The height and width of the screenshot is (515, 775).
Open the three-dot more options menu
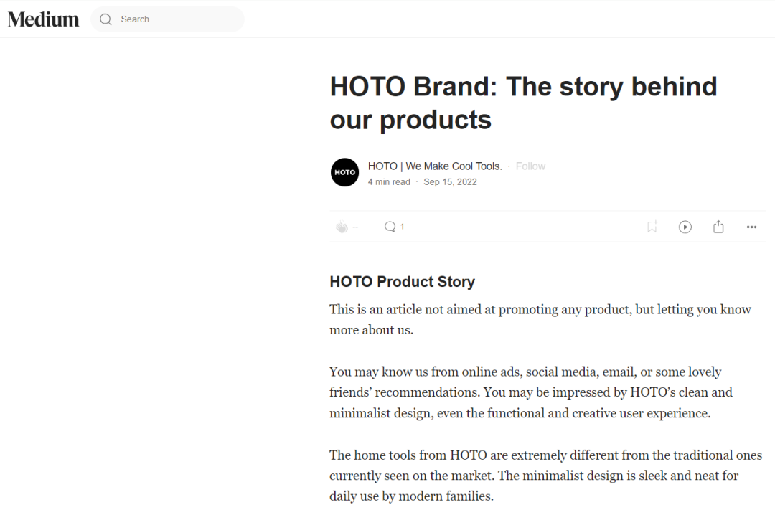point(751,227)
